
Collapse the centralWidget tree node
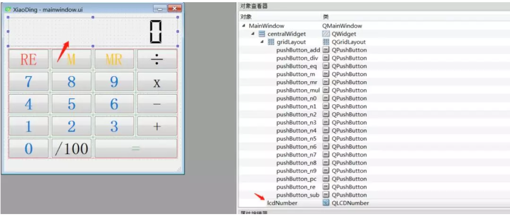point(253,34)
